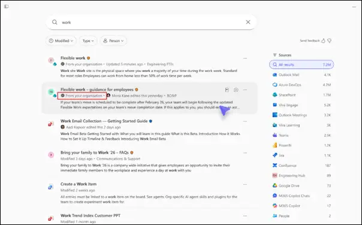Click the Copilot chat icon on guidance result
This screenshot has height=225, width=362.
(236, 90)
